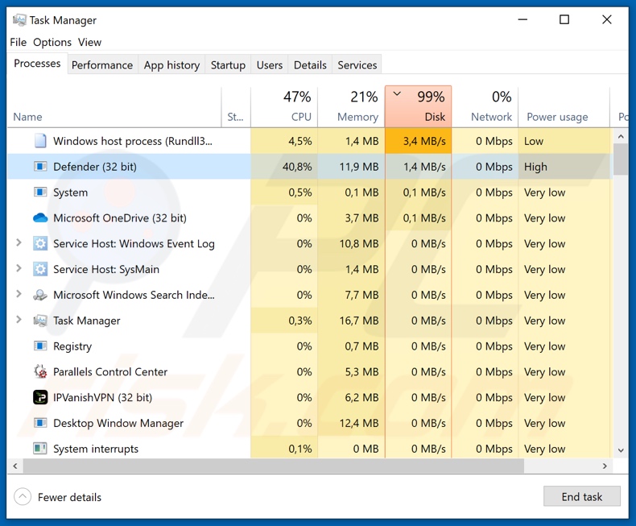This screenshot has width=636, height=526.
Task: Sort processes by CPU column header
Action: [x=284, y=107]
